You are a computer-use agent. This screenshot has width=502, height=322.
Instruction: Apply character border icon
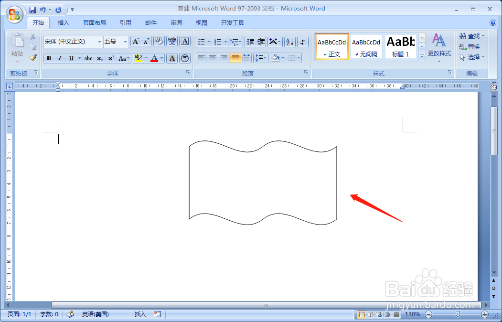185,41
